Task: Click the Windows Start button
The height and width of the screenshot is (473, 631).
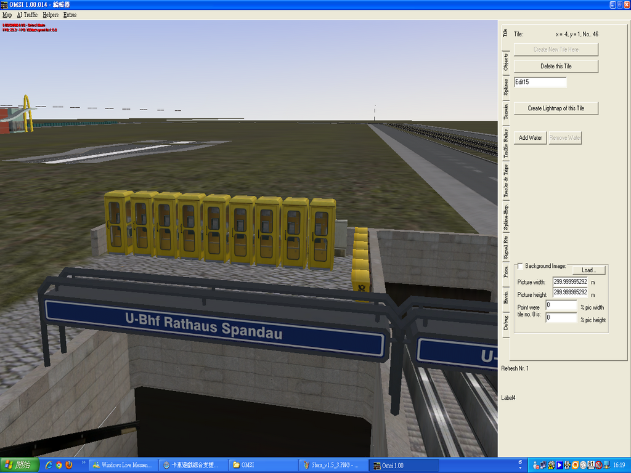Action: 19,465
